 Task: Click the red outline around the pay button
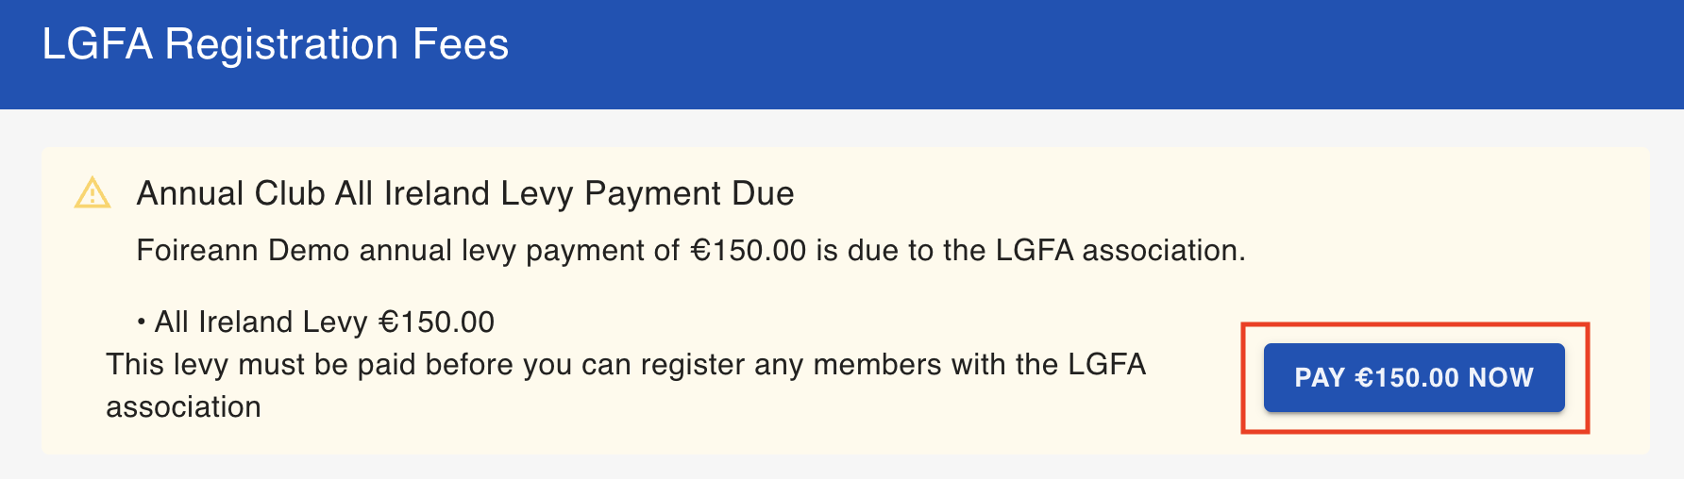(x=1415, y=324)
